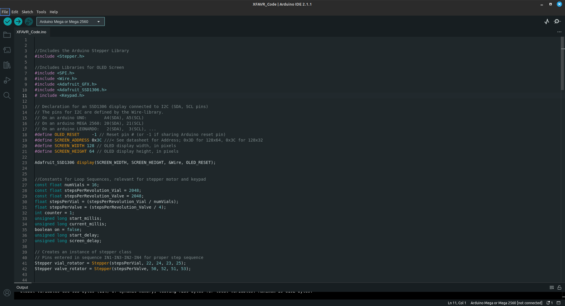This screenshot has height=306, width=565.
Task: Click 'Stepper vial_rotator' declaration line
Action: [x=110, y=263]
